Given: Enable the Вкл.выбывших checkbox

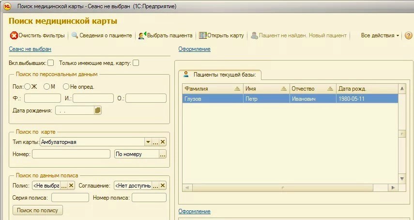Looking at the screenshot, I should click(50, 63).
